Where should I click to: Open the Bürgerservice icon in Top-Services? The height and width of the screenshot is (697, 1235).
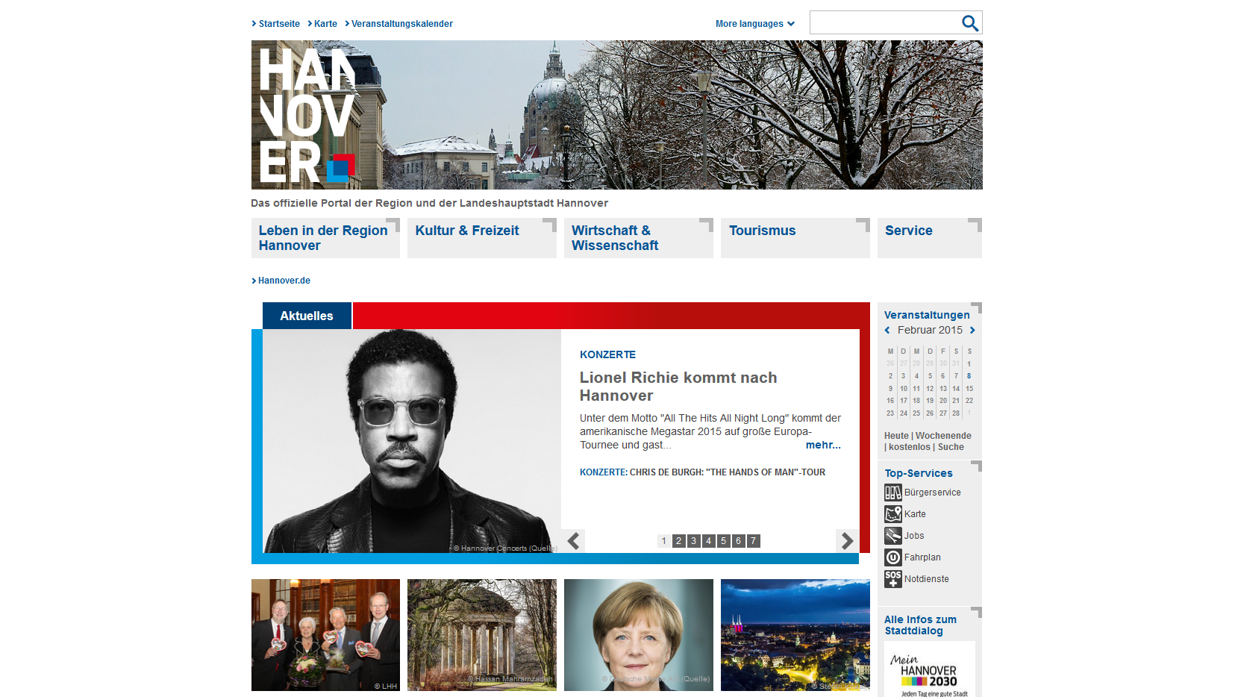pyautogui.click(x=893, y=493)
